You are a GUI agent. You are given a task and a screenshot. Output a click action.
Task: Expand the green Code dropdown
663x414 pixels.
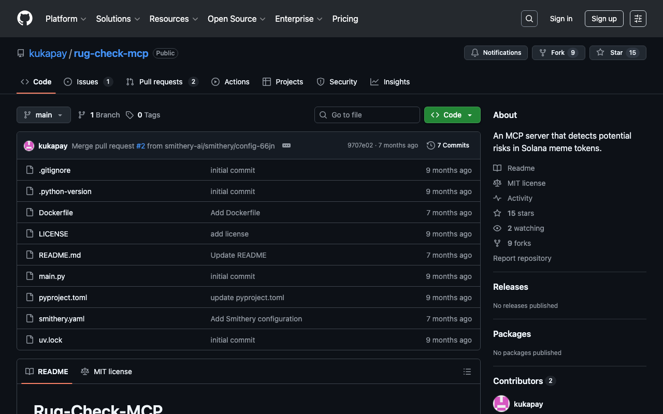pyautogui.click(x=452, y=115)
